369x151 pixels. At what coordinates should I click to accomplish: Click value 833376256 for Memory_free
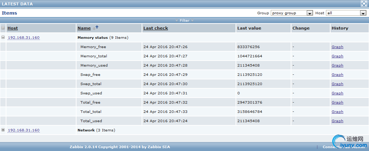pyautogui.click(x=248, y=47)
